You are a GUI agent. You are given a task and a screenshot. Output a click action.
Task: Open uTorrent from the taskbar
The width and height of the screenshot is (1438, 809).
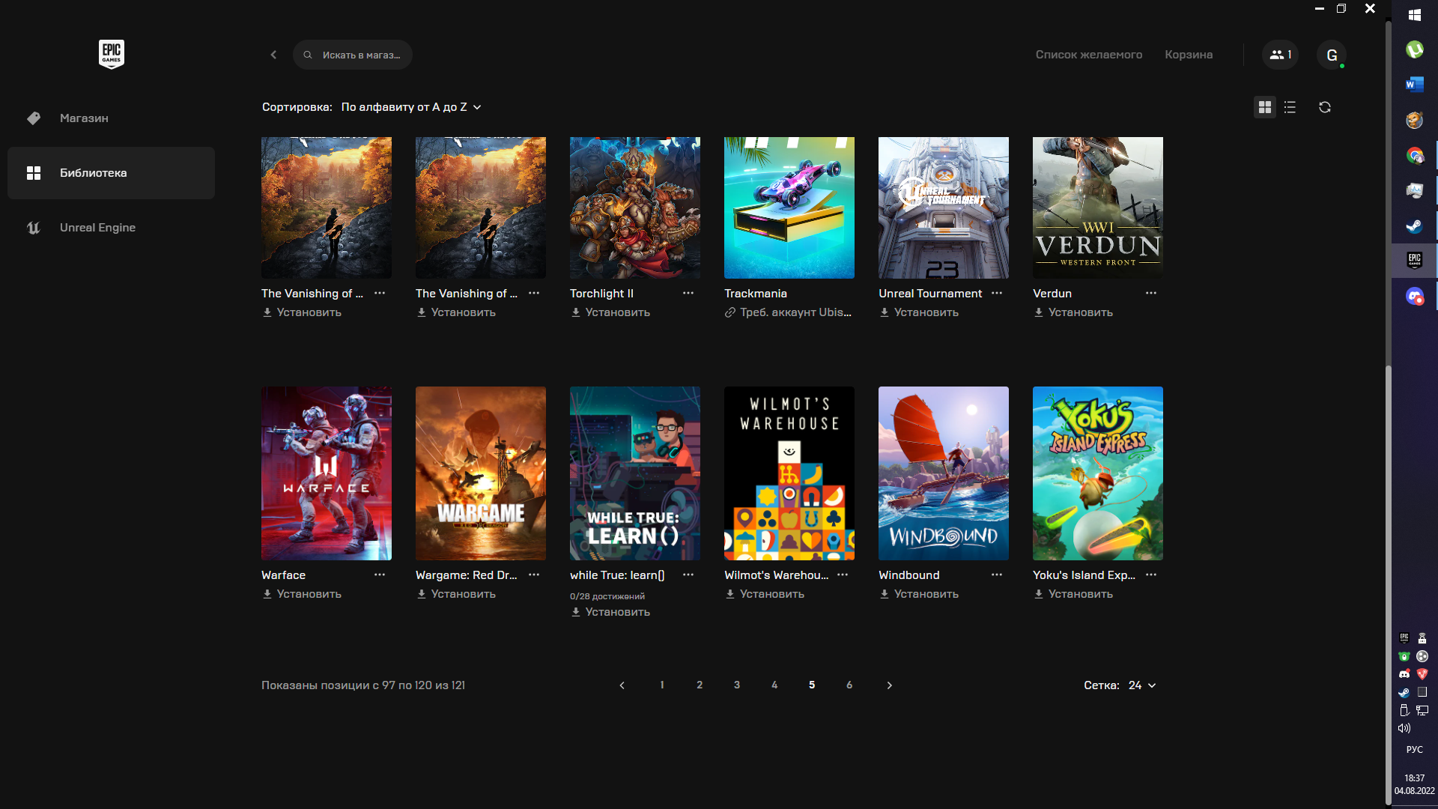click(x=1415, y=49)
